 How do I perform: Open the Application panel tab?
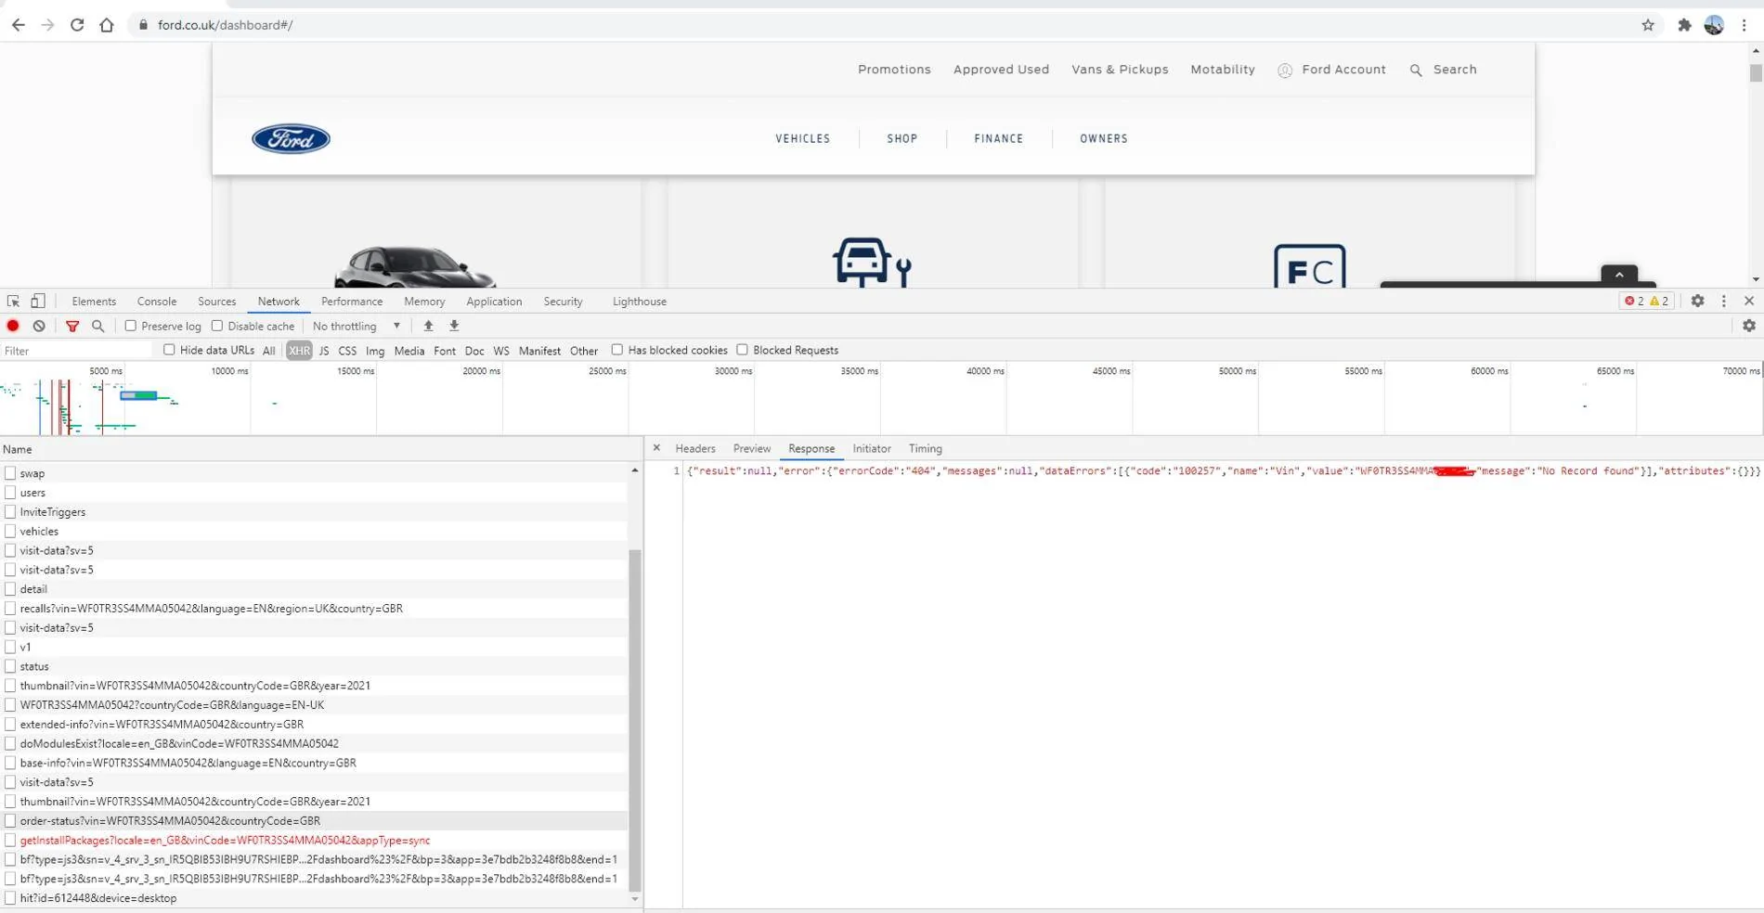pos(494,301)
